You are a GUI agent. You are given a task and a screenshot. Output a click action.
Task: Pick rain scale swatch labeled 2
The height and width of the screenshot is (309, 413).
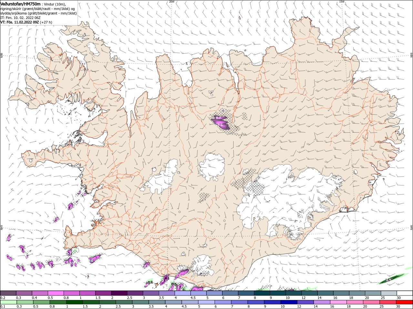pos(107,302)
